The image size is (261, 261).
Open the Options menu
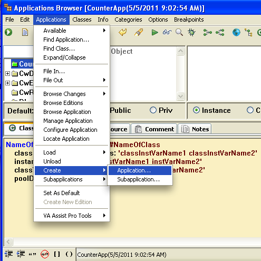tap(158, 20)
